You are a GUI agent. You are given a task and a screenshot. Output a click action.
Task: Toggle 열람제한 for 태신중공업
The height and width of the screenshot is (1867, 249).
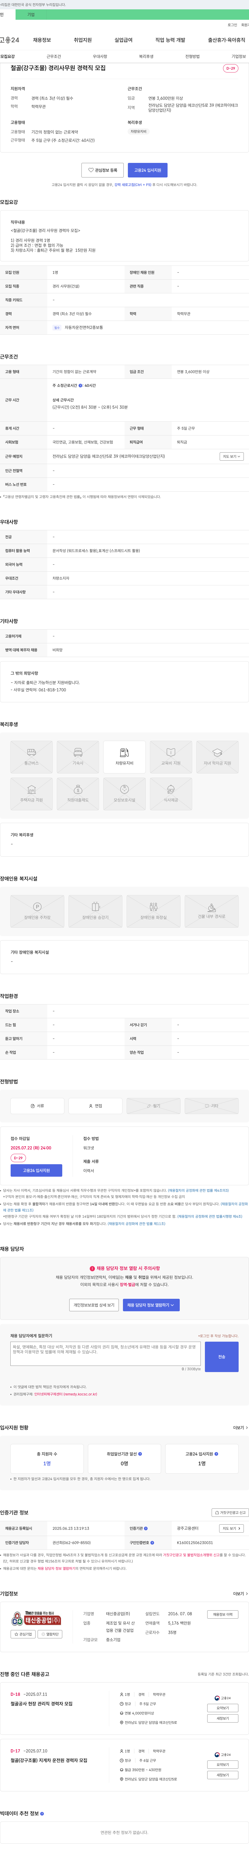pos(50,1634)
